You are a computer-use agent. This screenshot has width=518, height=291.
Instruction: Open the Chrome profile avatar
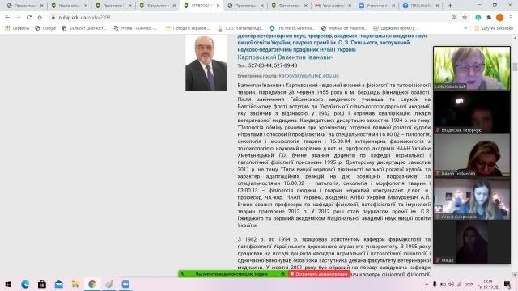point(500,18)
